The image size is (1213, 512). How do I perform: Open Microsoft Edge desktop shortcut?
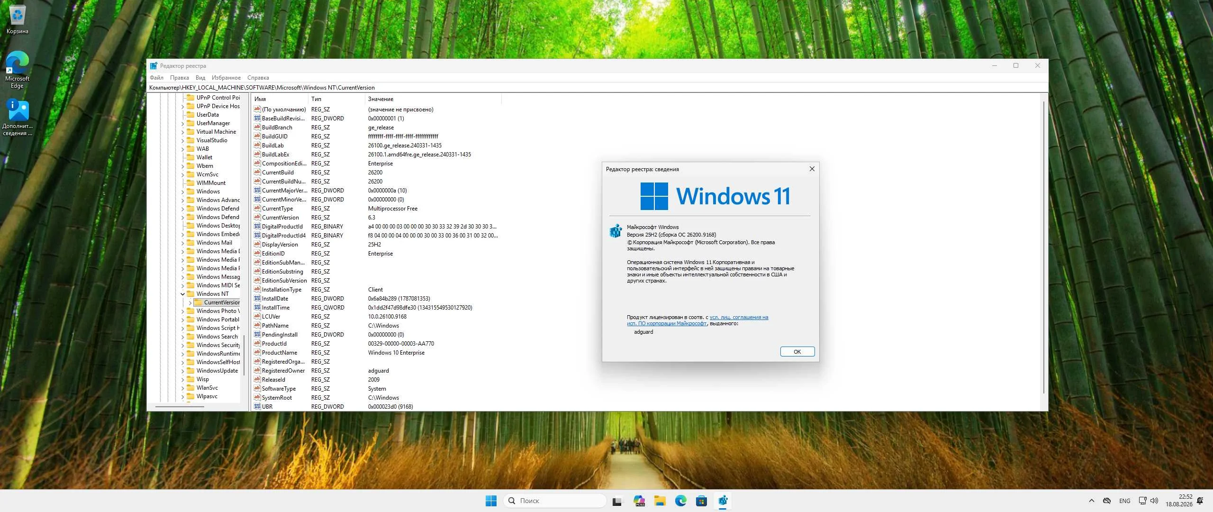(x=17, y=70)
